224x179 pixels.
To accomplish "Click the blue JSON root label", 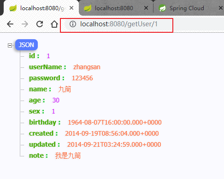I will tap(26, 45).
